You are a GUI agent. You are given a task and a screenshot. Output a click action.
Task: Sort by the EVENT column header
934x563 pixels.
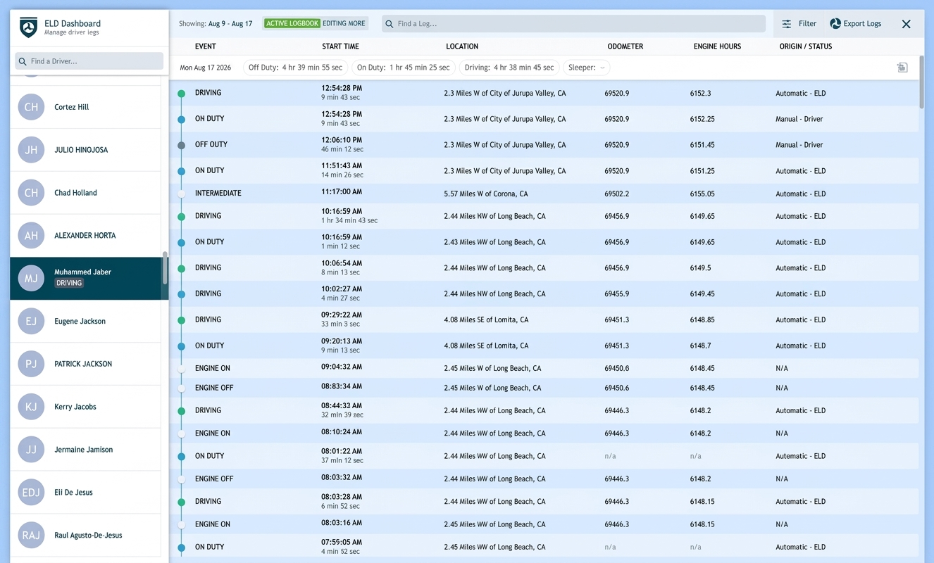(x=206, y=46)
